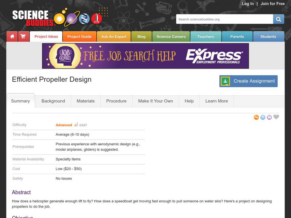The height and width of the screenshot is (218, 291).
Task: Go to the home page icon
Action: [12, 37]
